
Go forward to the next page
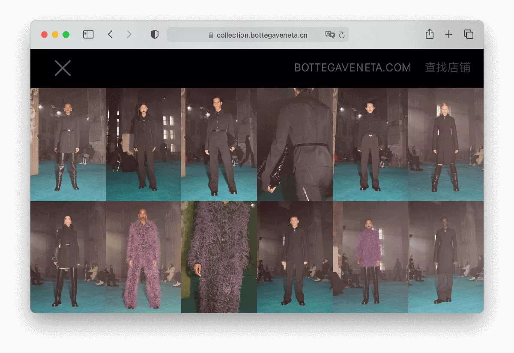pos(129,35)
